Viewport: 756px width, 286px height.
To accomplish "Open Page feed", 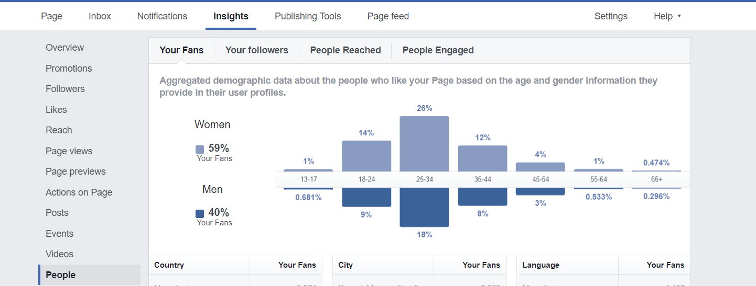I will (x=388, y=16).
